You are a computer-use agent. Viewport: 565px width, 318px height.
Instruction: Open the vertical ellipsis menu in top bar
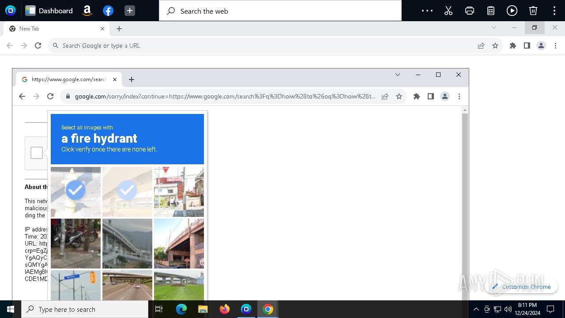(554, 11)
